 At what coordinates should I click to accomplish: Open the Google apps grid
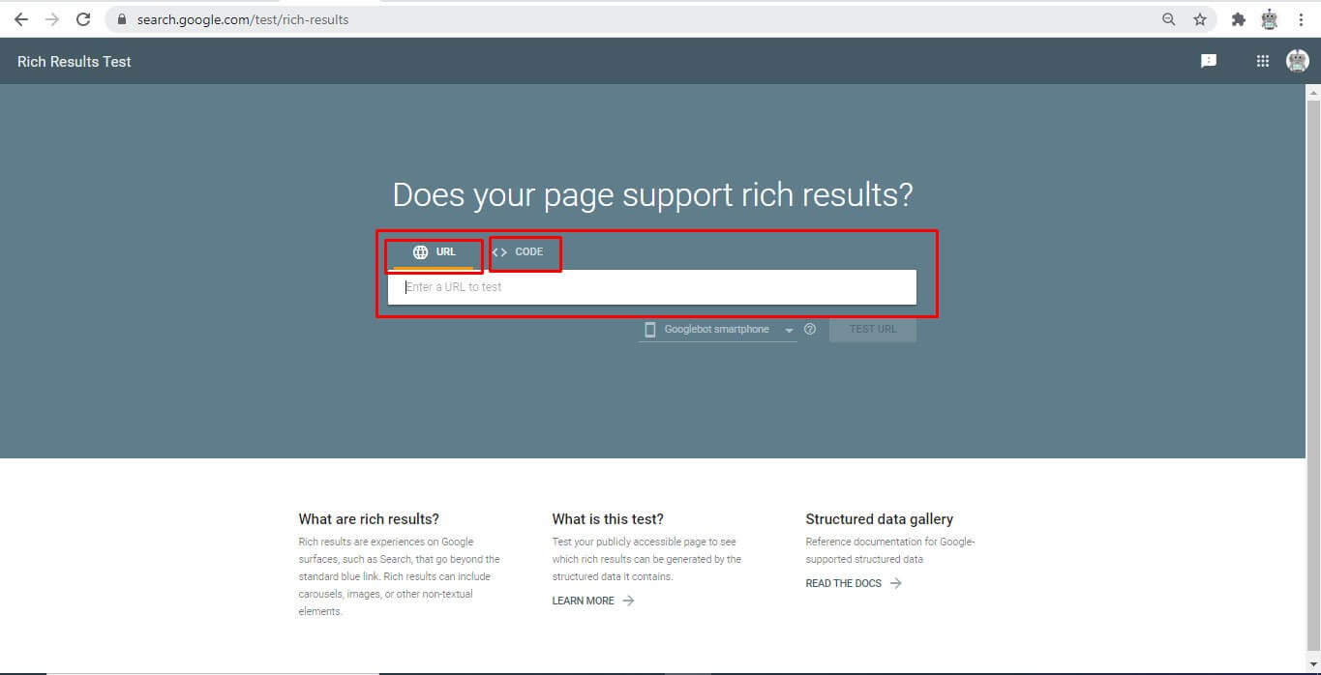point(1262,61)
